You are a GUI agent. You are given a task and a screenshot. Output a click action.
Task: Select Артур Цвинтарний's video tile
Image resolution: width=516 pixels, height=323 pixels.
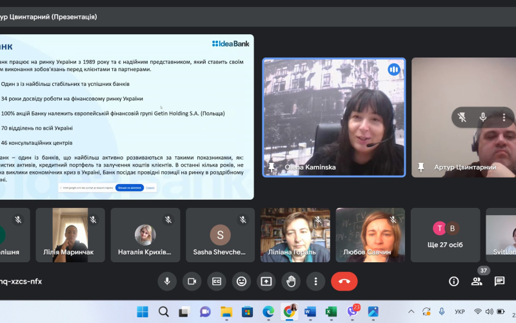pos(464,118)
